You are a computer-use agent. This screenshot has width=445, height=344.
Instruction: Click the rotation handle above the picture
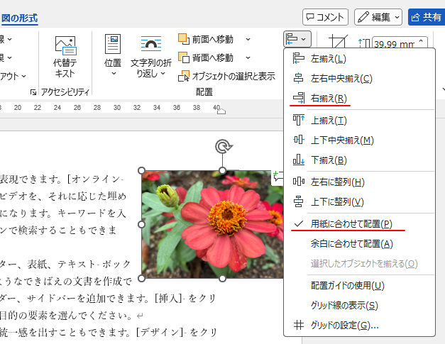click(224, 147)
